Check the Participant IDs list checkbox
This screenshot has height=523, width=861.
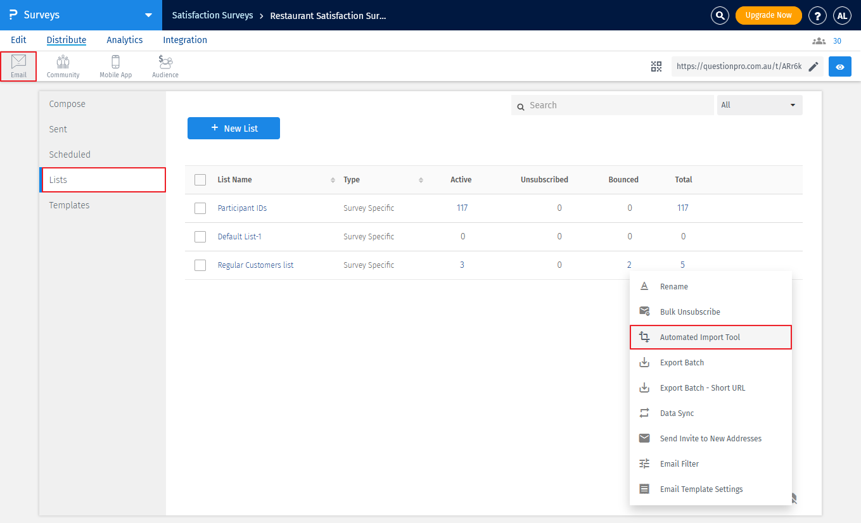200,208
